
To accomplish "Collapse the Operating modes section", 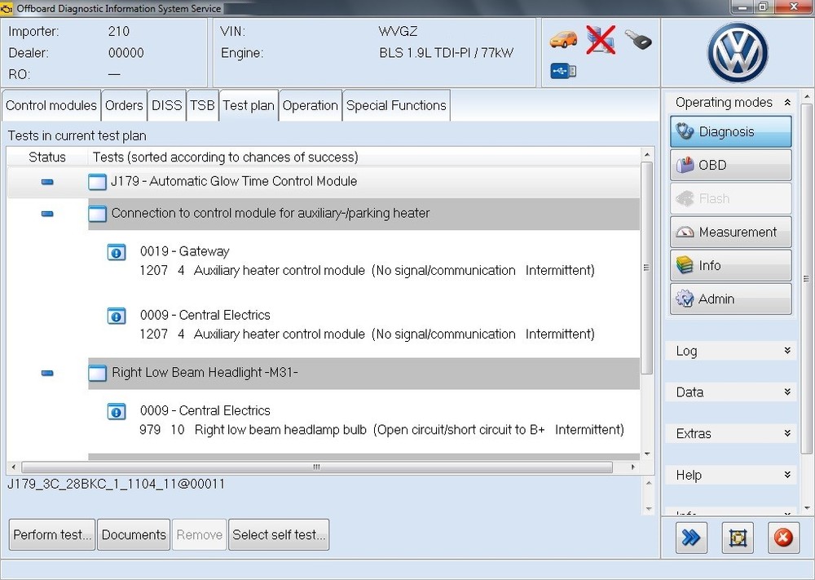I will (788, 103).
